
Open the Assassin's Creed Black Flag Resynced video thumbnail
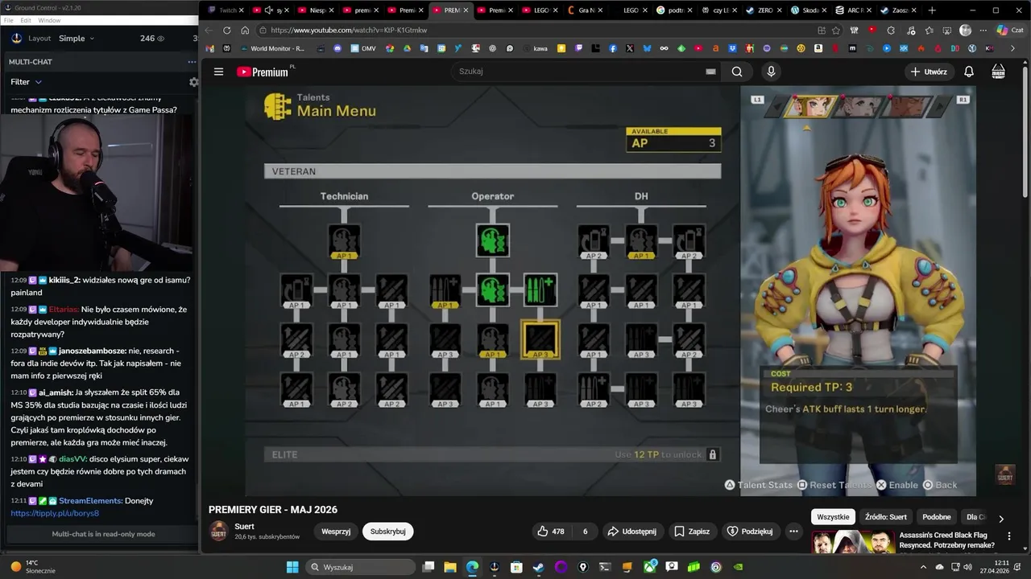pyautogui.click(x=853, y=543)
